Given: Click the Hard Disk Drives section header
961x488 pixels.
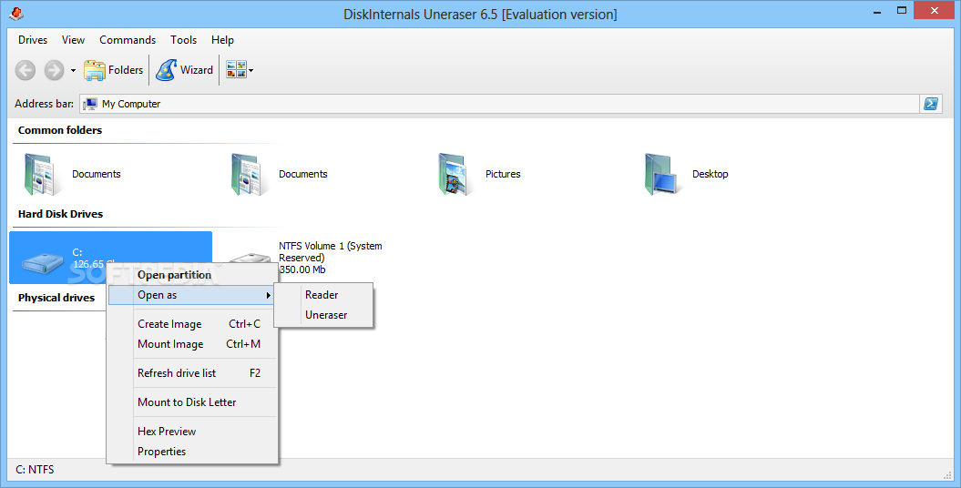Looking at the screenshot, I should (61, 214).
